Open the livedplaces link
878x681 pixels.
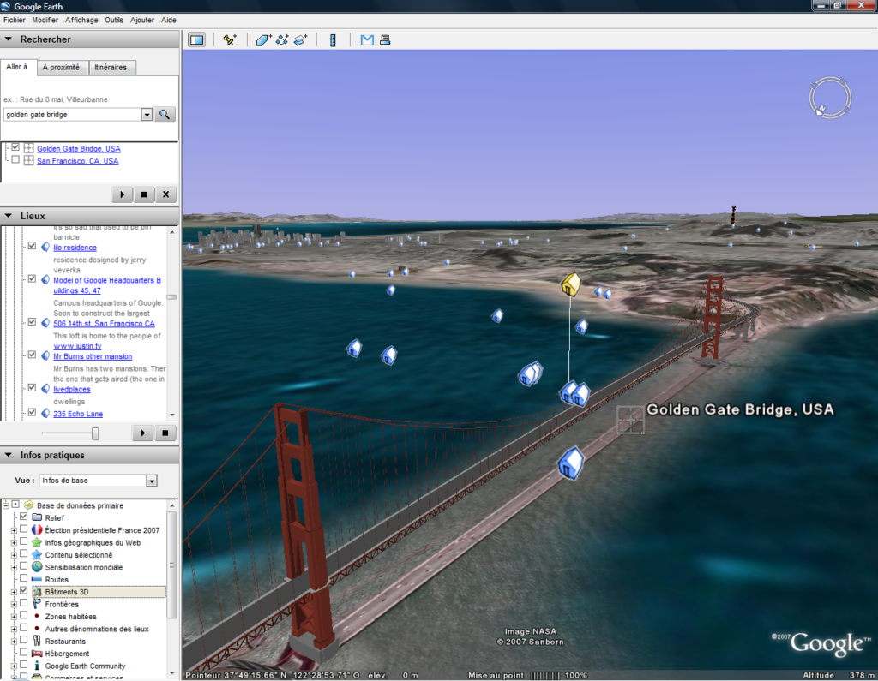72,390
